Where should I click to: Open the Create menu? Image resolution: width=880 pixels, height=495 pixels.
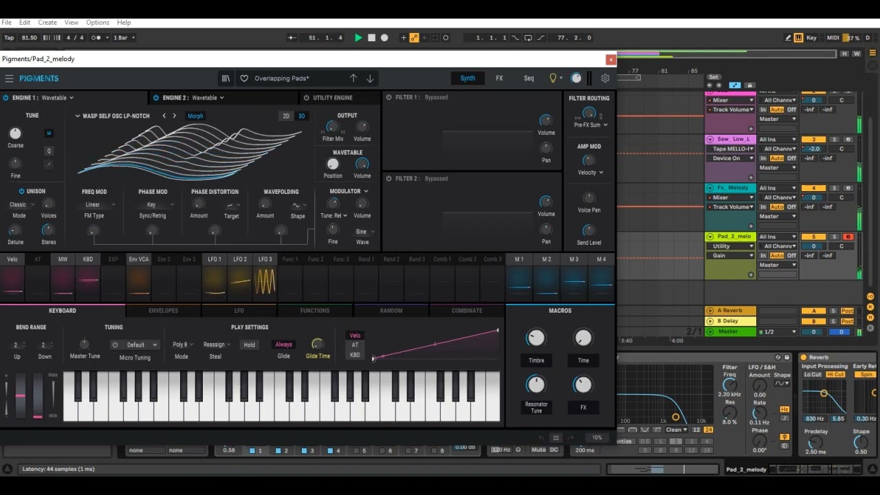(x=47, y=23)
